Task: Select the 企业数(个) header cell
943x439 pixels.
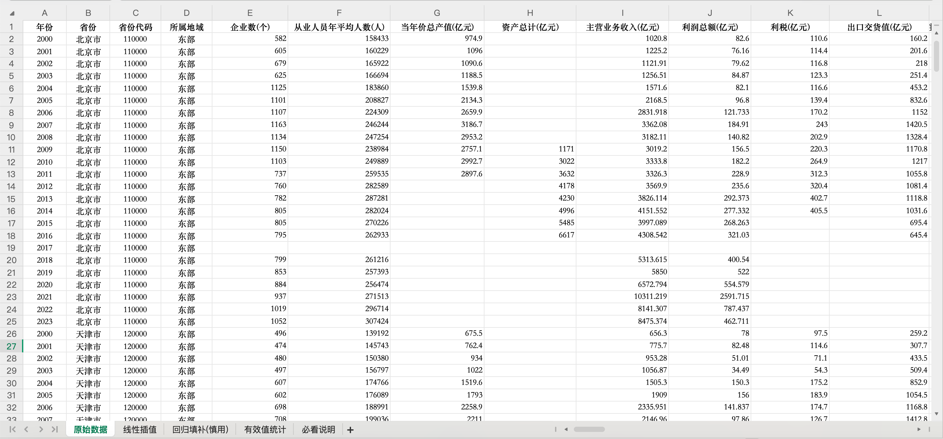Action: coord(250,27)
